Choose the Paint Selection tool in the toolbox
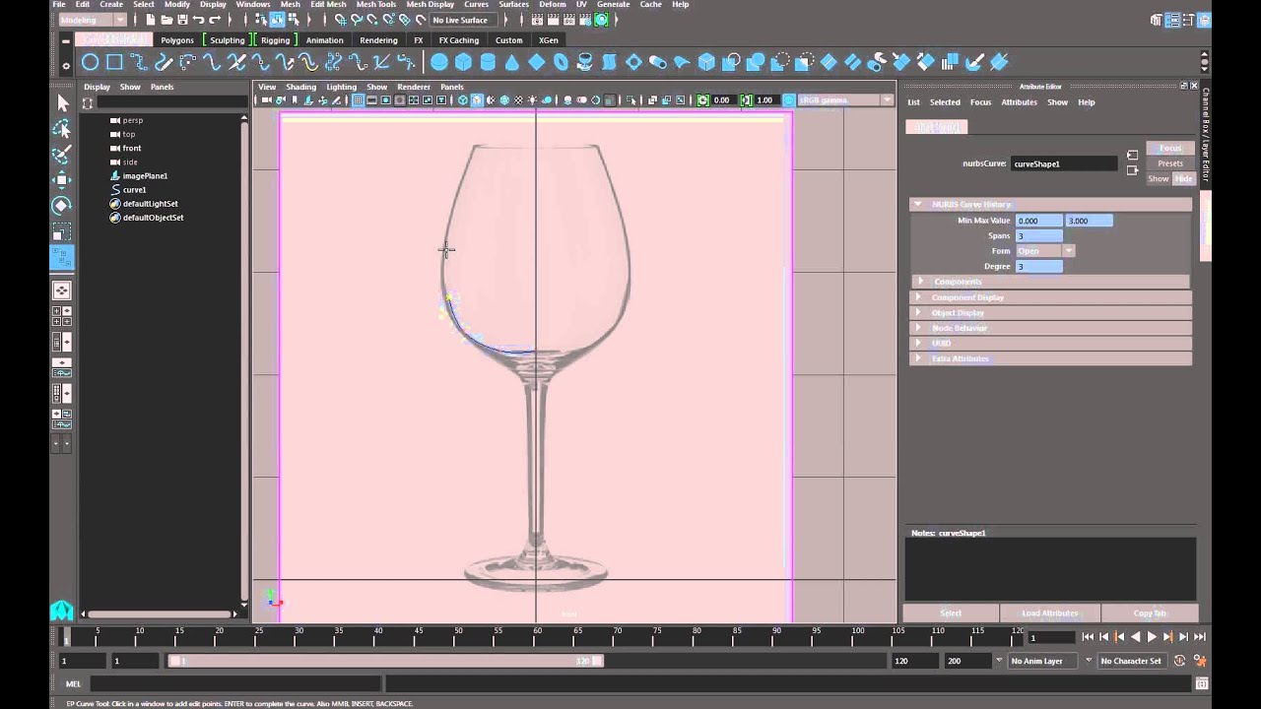1261x709 pixels. 62,155
